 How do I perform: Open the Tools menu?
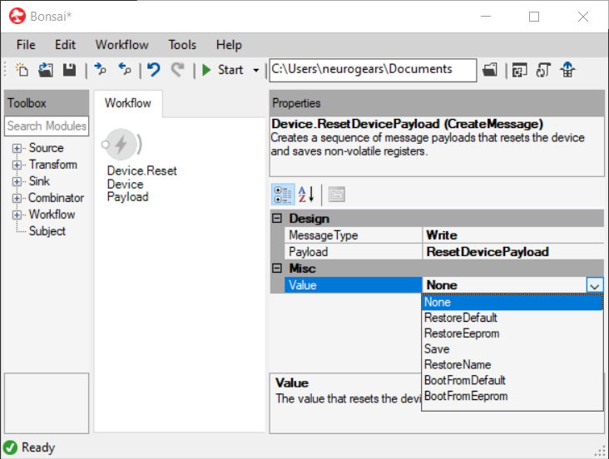[x=182, y=45]
